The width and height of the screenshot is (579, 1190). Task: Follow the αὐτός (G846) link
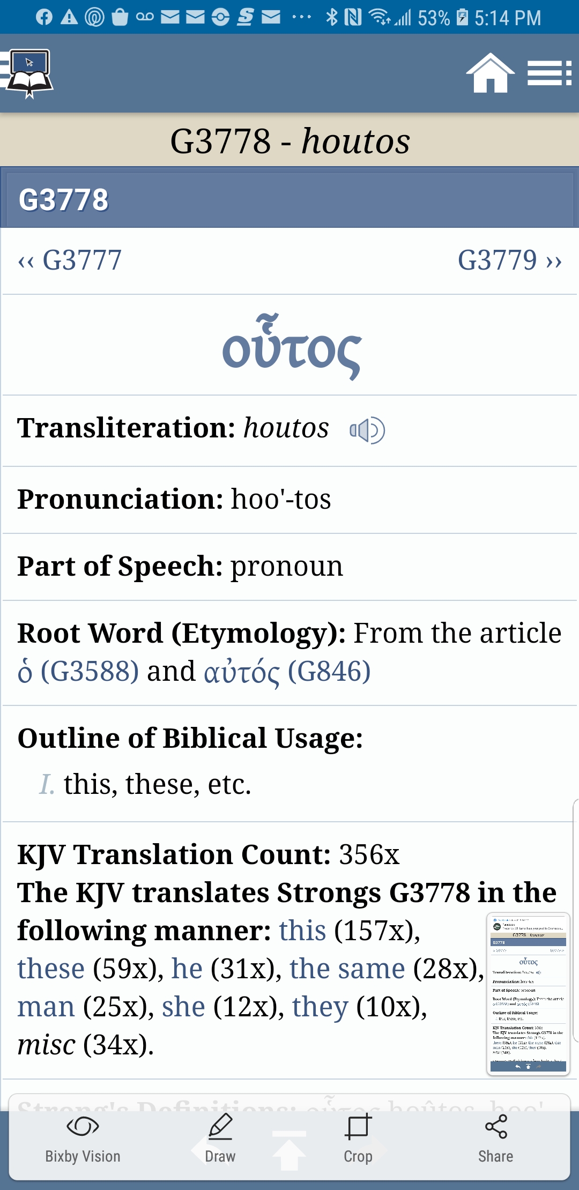point(287,671)
